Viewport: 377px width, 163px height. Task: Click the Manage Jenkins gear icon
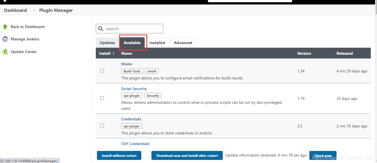click(5, 39)
